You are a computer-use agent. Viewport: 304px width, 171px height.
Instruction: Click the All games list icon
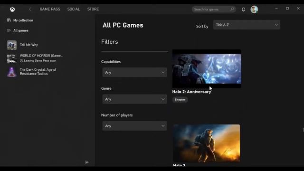coord(9,30)
